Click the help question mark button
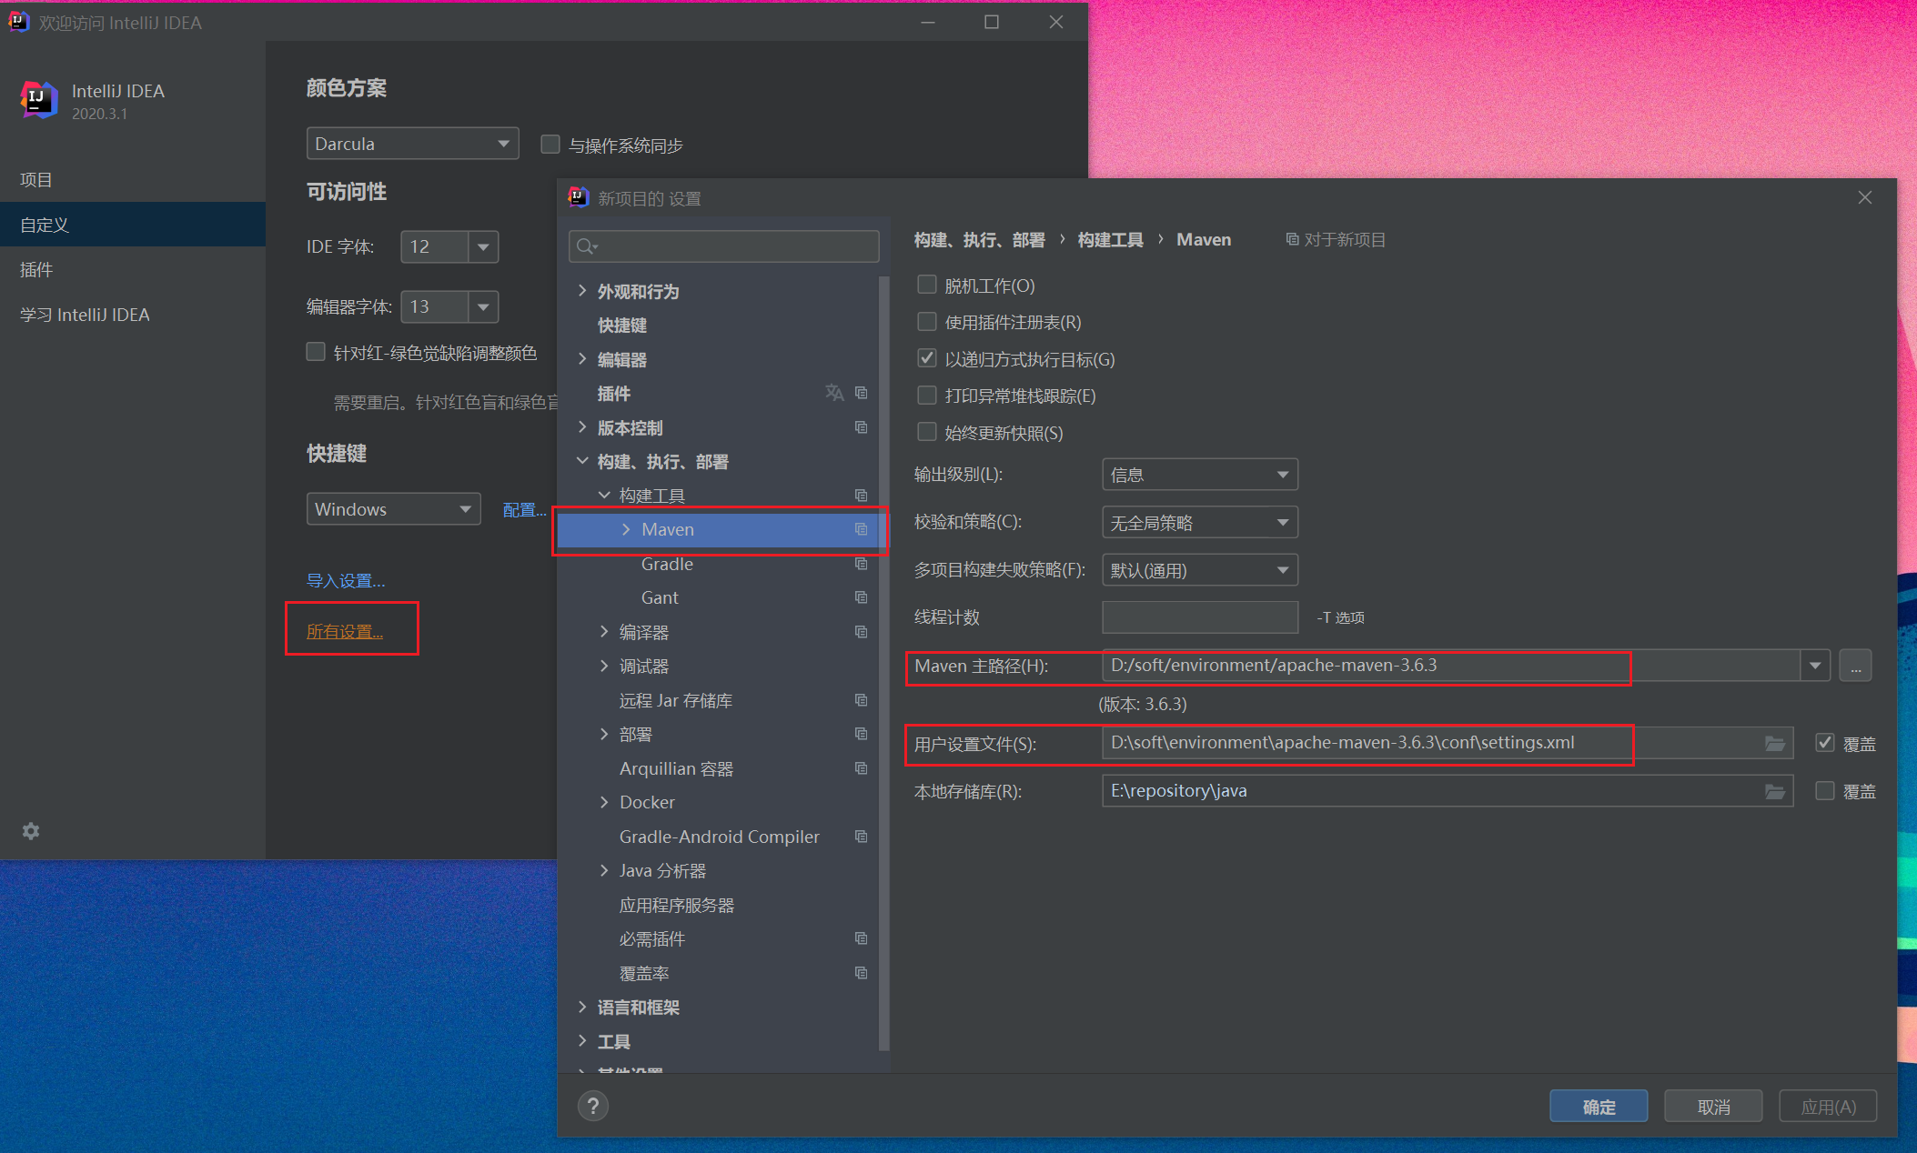The height and width of the screenshot is (1153, 1917). pyautogui.click(x=592, y=1106)
